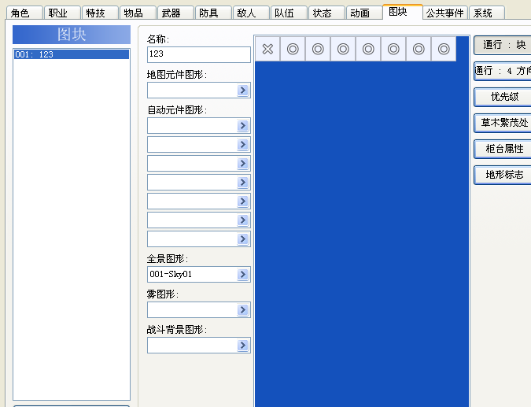Open the sixth 自动元件图形 chooser arrow
This screenshot has width=531, height=407.
242,220
